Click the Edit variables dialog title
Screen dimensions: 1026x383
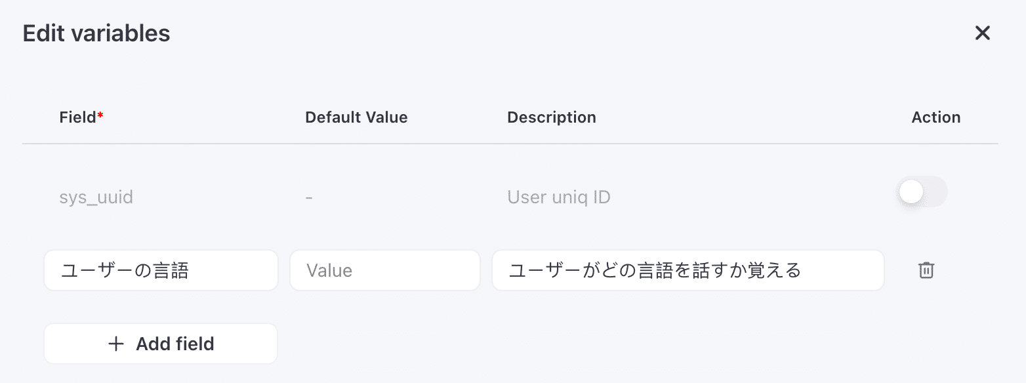point(96,33)
